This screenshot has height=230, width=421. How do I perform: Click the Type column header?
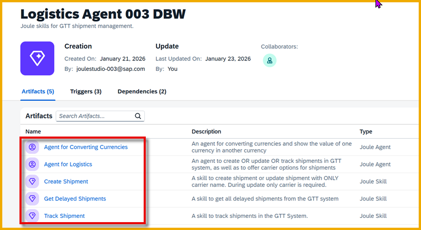point(366,132)
